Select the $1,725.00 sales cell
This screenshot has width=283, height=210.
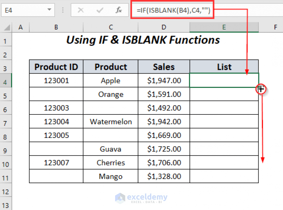164,149
